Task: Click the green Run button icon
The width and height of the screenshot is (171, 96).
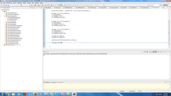Action: coord(35,5)
